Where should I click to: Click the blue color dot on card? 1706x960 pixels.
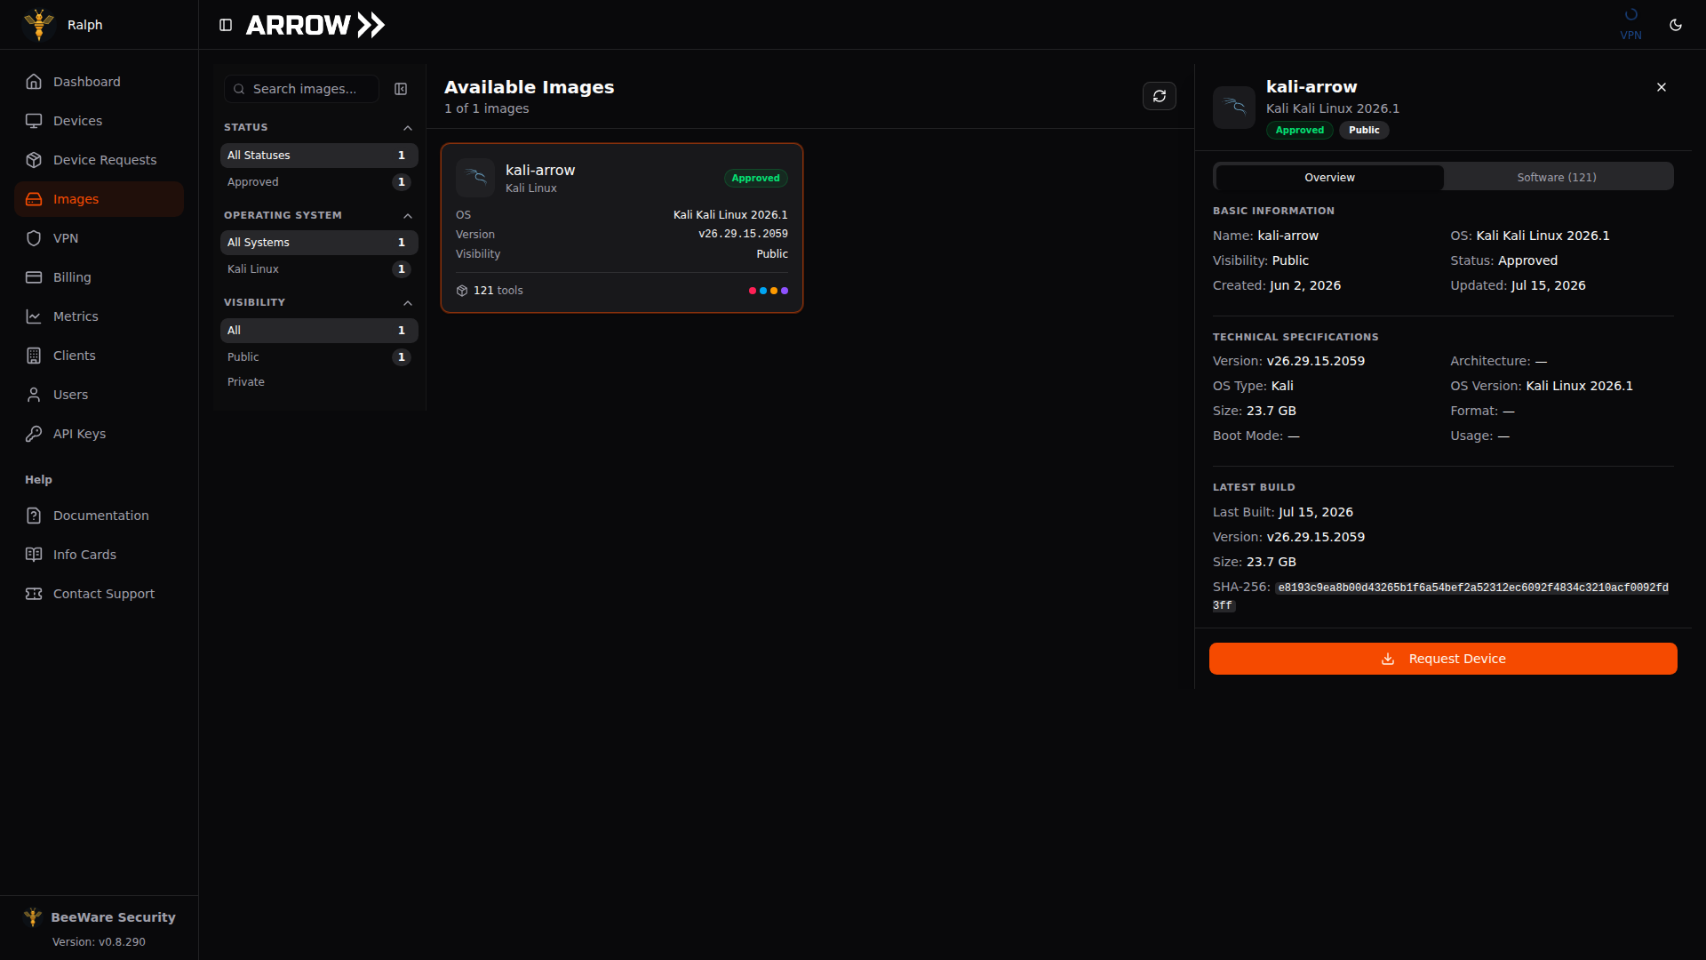(763, 291)
